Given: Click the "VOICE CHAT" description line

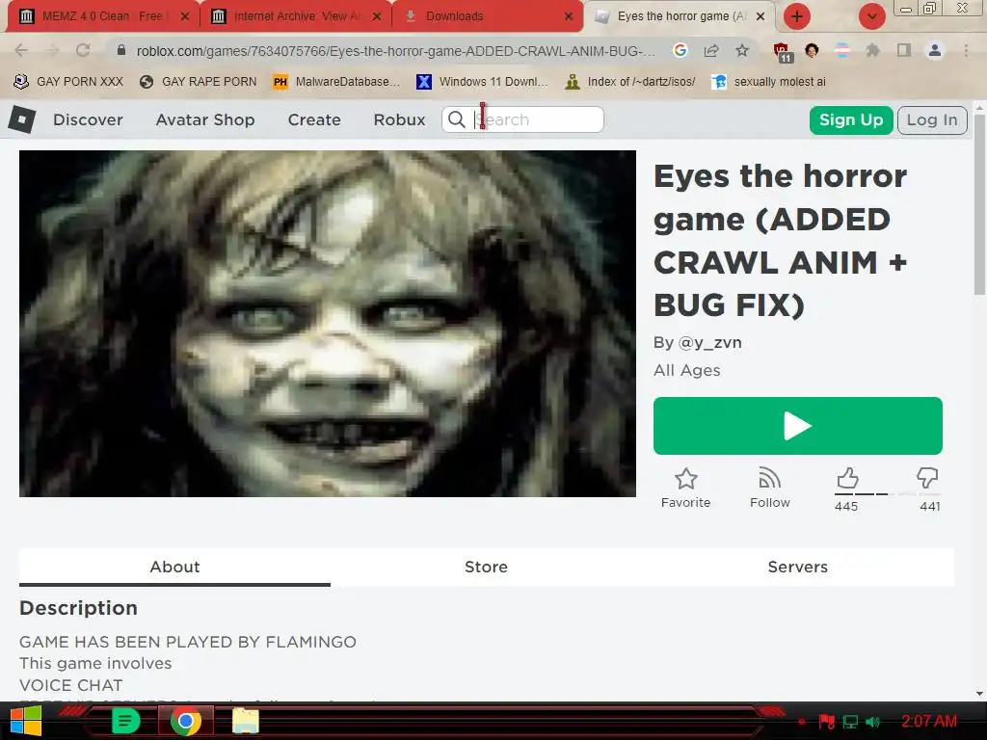Looking at the screenshot, I should click(x=71, y=685).
